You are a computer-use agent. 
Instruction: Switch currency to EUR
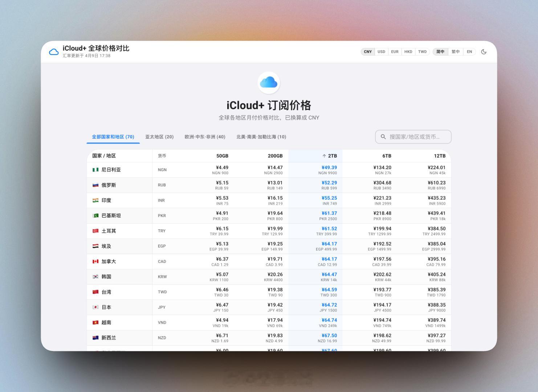click(395, 52)
